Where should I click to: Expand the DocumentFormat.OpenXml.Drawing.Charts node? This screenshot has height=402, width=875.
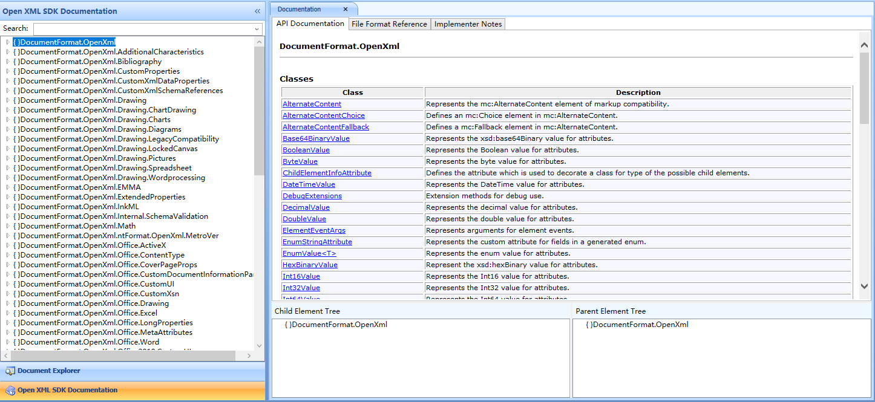click(8, 120)
